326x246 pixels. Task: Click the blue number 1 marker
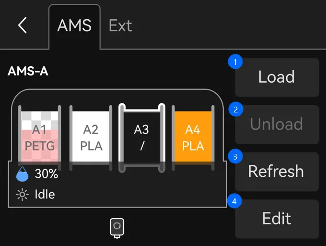[x=235, y=62]
